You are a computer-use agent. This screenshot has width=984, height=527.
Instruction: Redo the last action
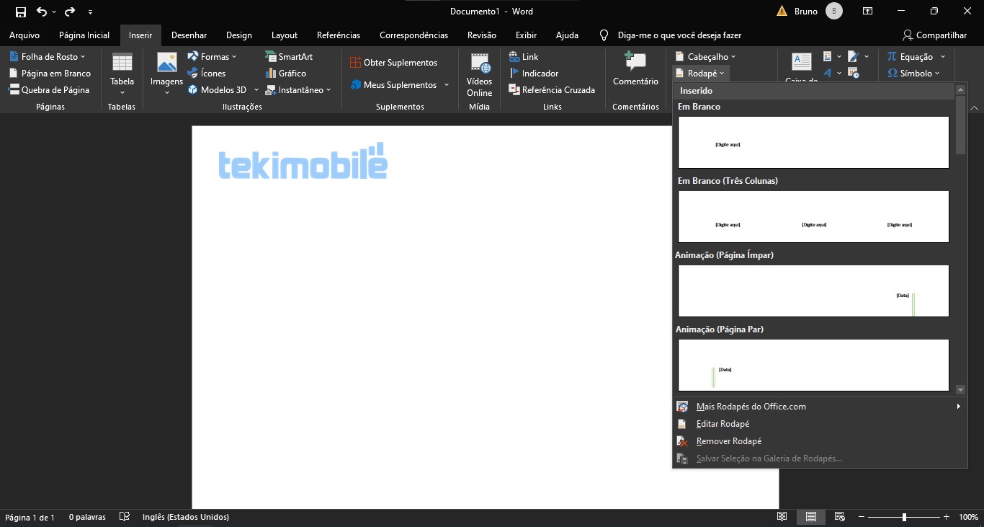pyautogui.click(x=70, y=12)
